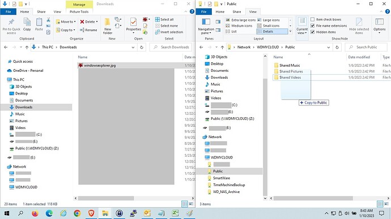Viewport: 391px width, 219px height.
Task: Click Hide selected items button
Action: coord(359,26)
